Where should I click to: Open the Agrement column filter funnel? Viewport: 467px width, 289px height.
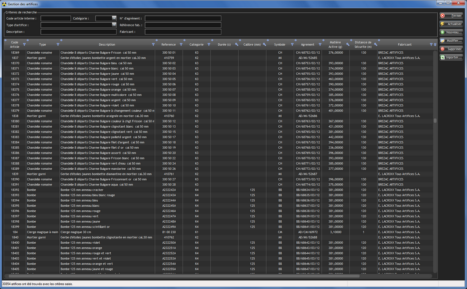pos(320,45)
